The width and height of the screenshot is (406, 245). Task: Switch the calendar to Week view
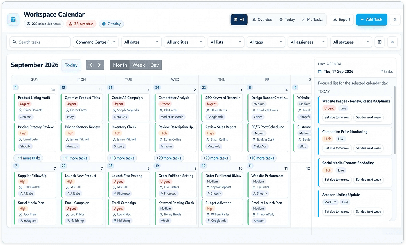[138, 65]
